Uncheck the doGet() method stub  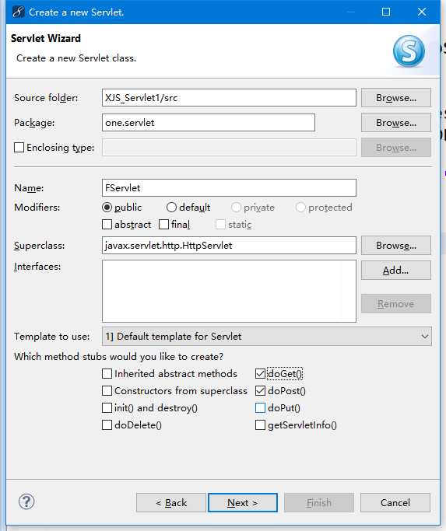[x=260, y=373]
